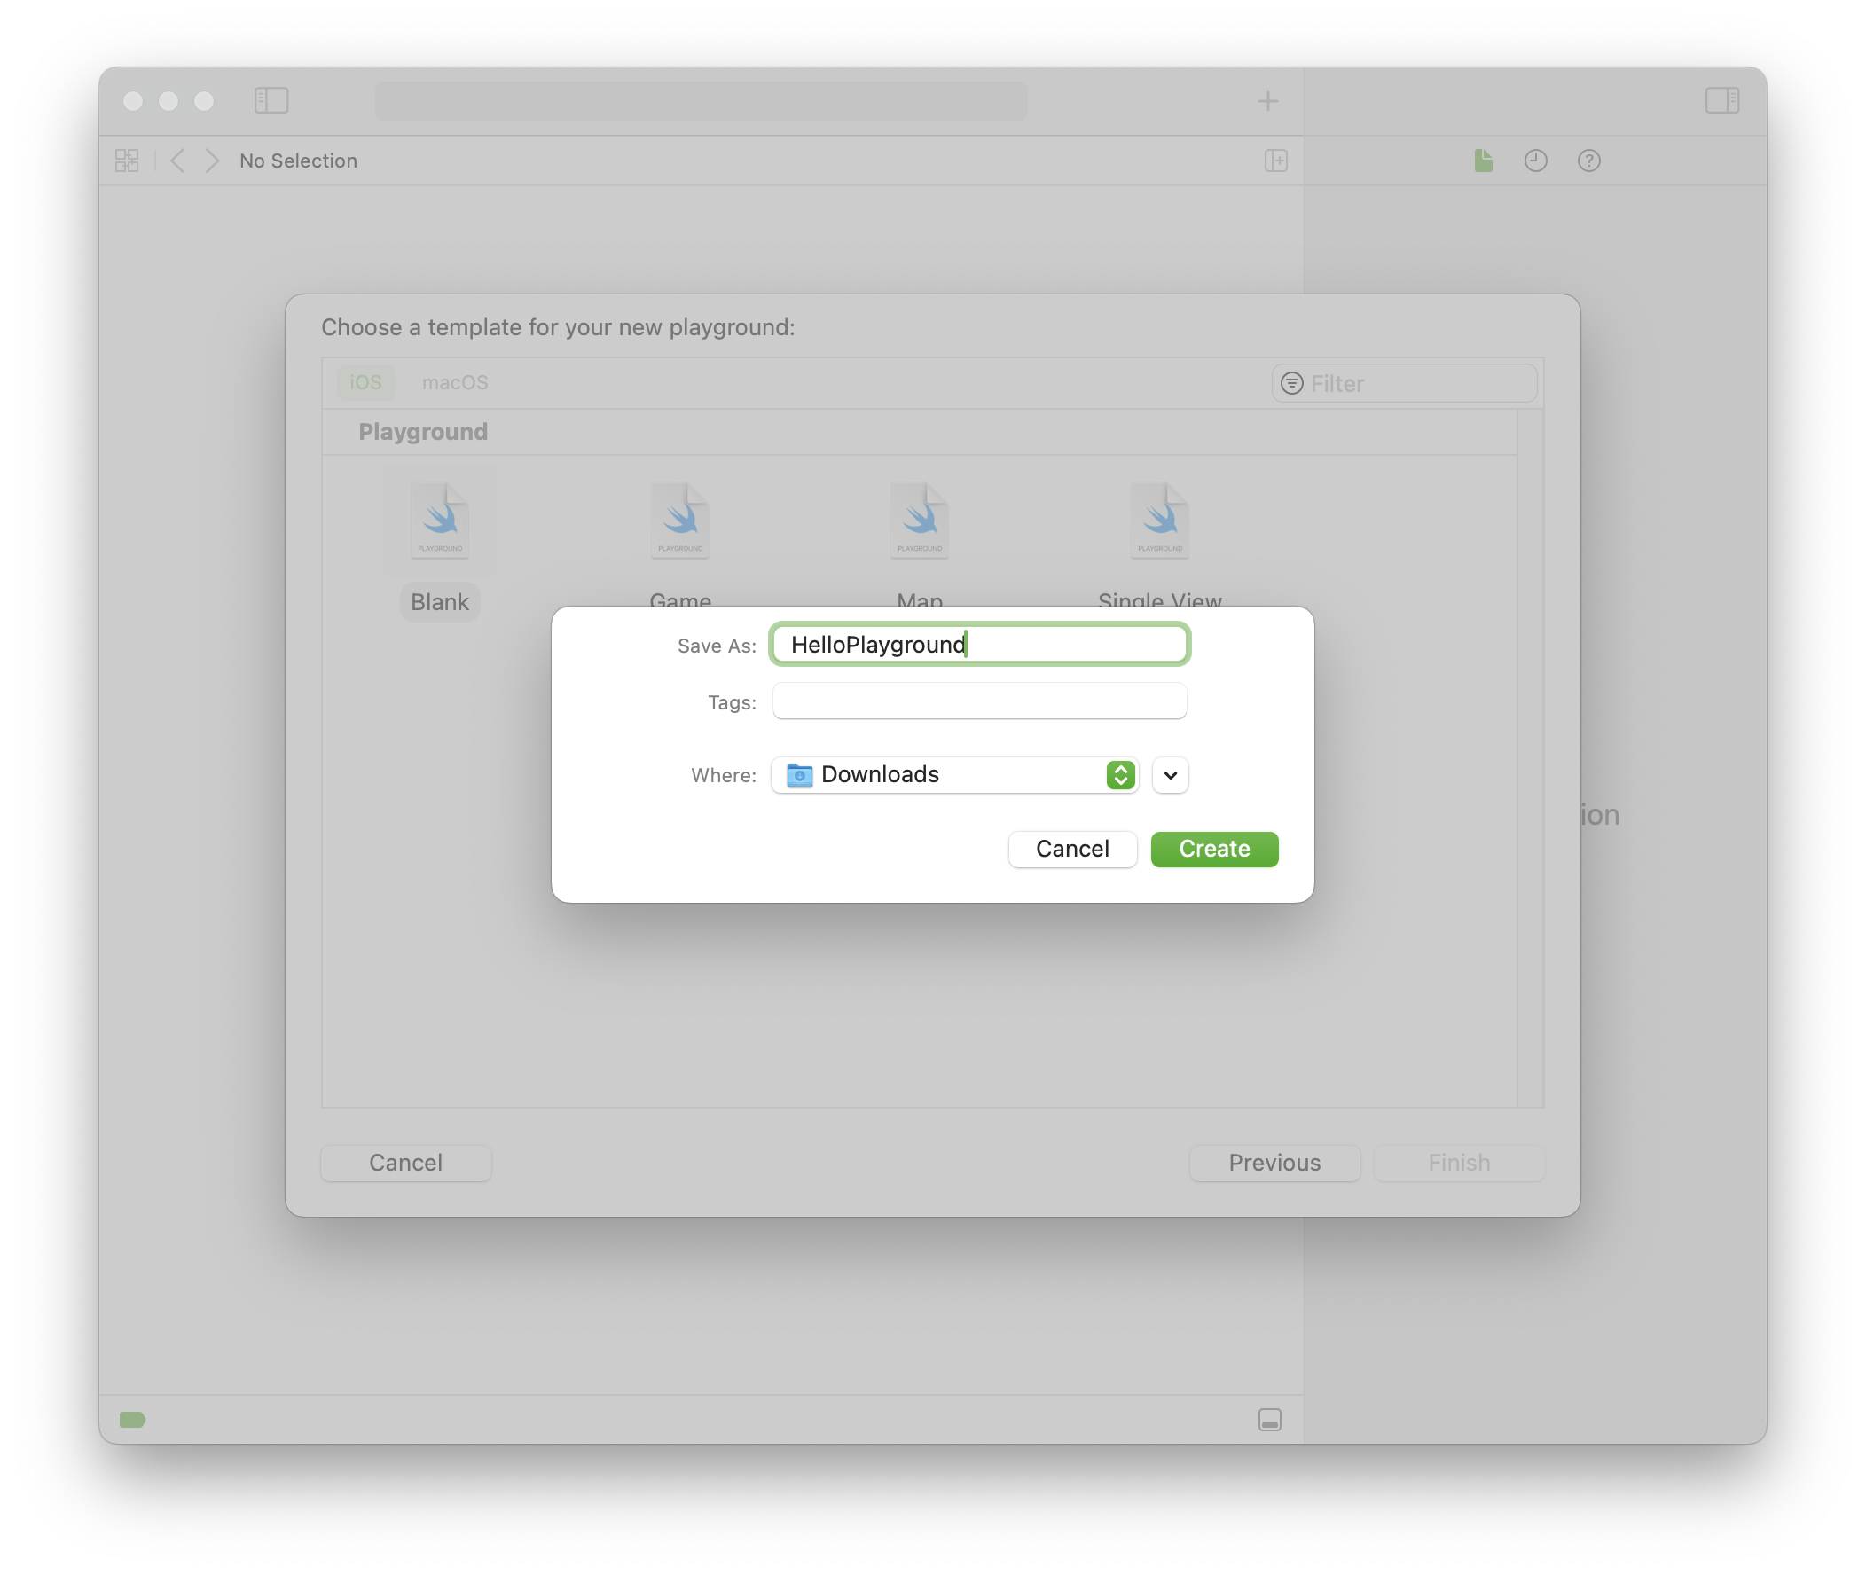The width and height of the screenshot is (1866, 1575).
Task: Click the green Create button
Action: (1213, 848)
